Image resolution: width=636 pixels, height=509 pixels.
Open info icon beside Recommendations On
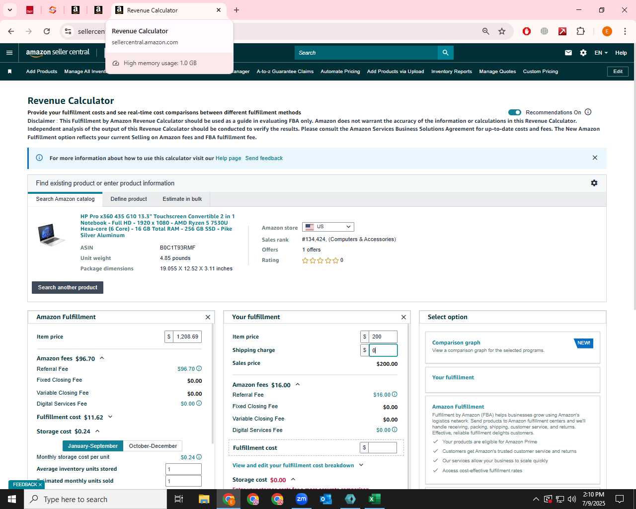click(588, 112)
